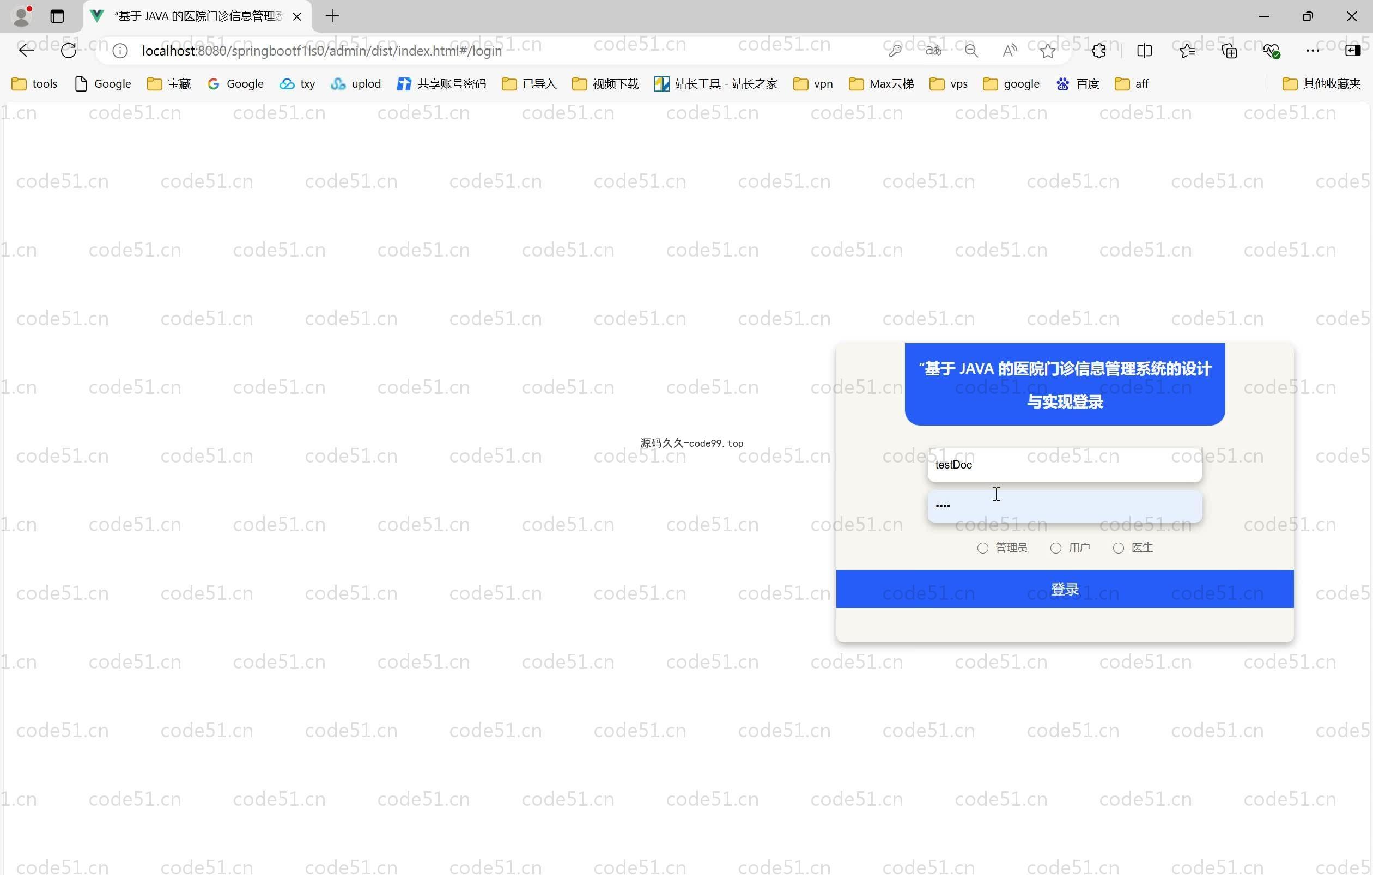Open the txy bookmark

click(x=297, y=84)
